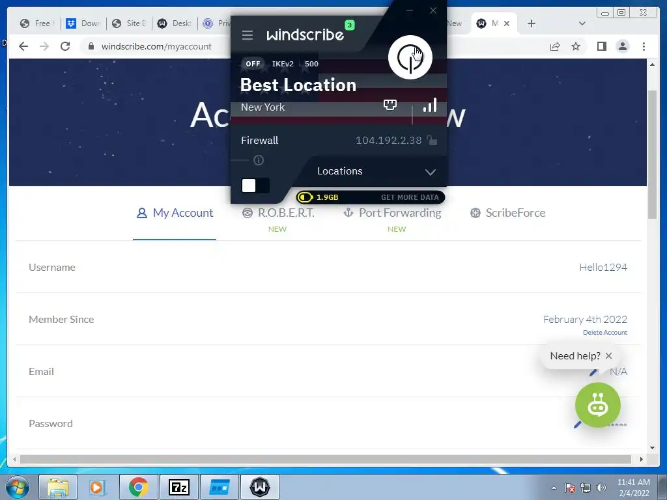
Task: Click the share page icon
Action: click(x=555, y=46)
